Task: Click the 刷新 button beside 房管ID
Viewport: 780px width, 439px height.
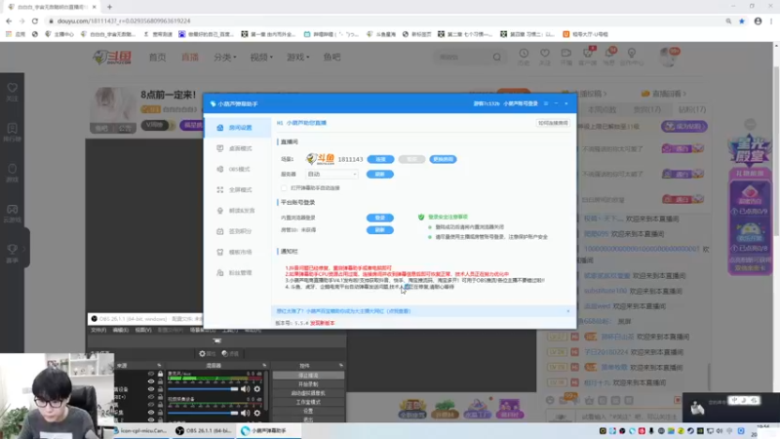Action: pos(380,230)
